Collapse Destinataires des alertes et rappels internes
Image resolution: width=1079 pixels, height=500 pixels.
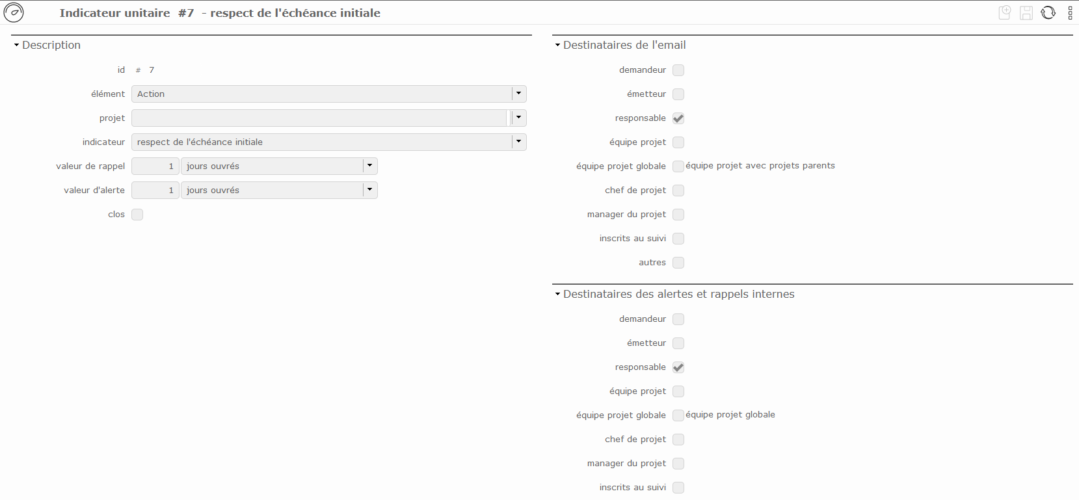(558, 295)
